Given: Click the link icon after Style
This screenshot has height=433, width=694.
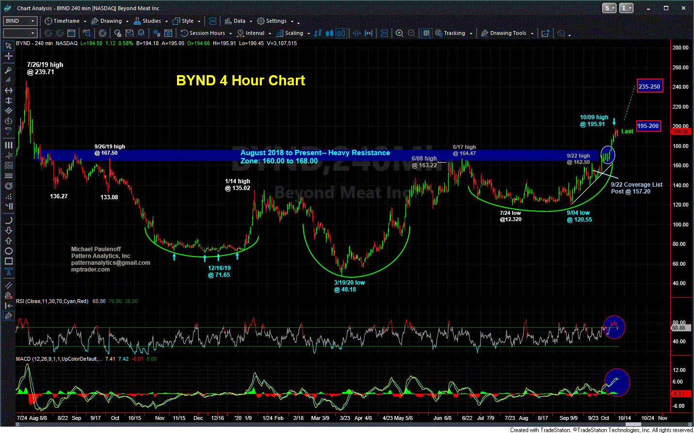Looking at the screenshot, I should [x=212, y=21].
